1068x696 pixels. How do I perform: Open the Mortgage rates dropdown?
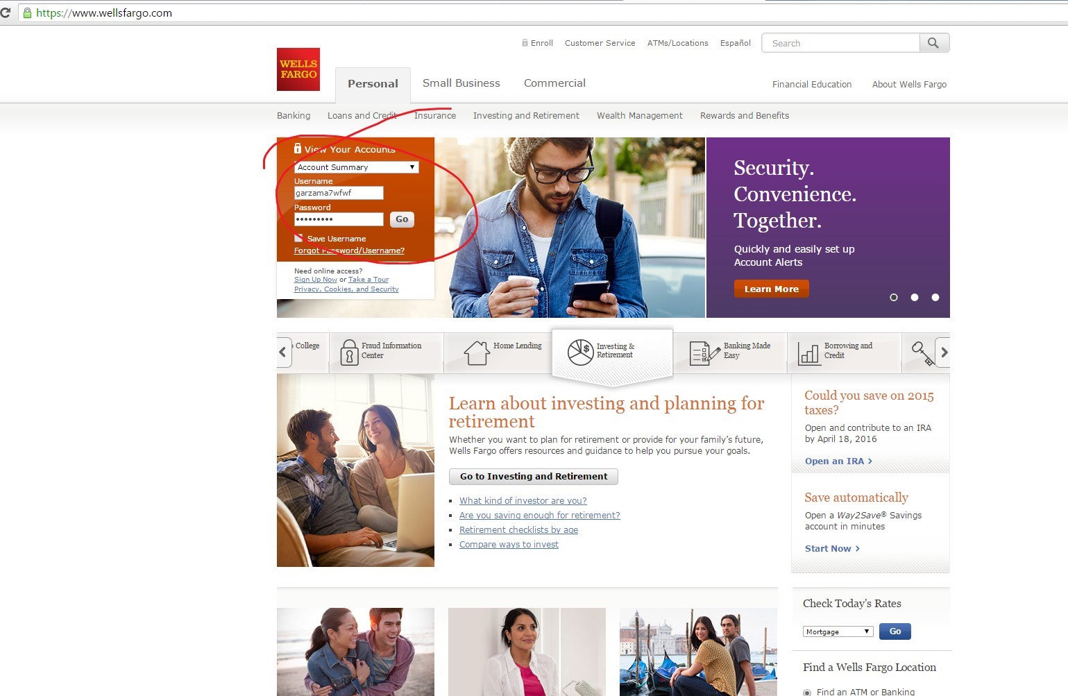(x=838, y=631)
